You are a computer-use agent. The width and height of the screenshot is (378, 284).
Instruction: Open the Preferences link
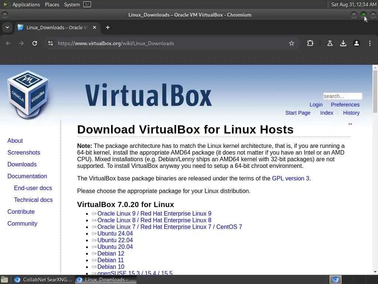click(x=345, y=105)
